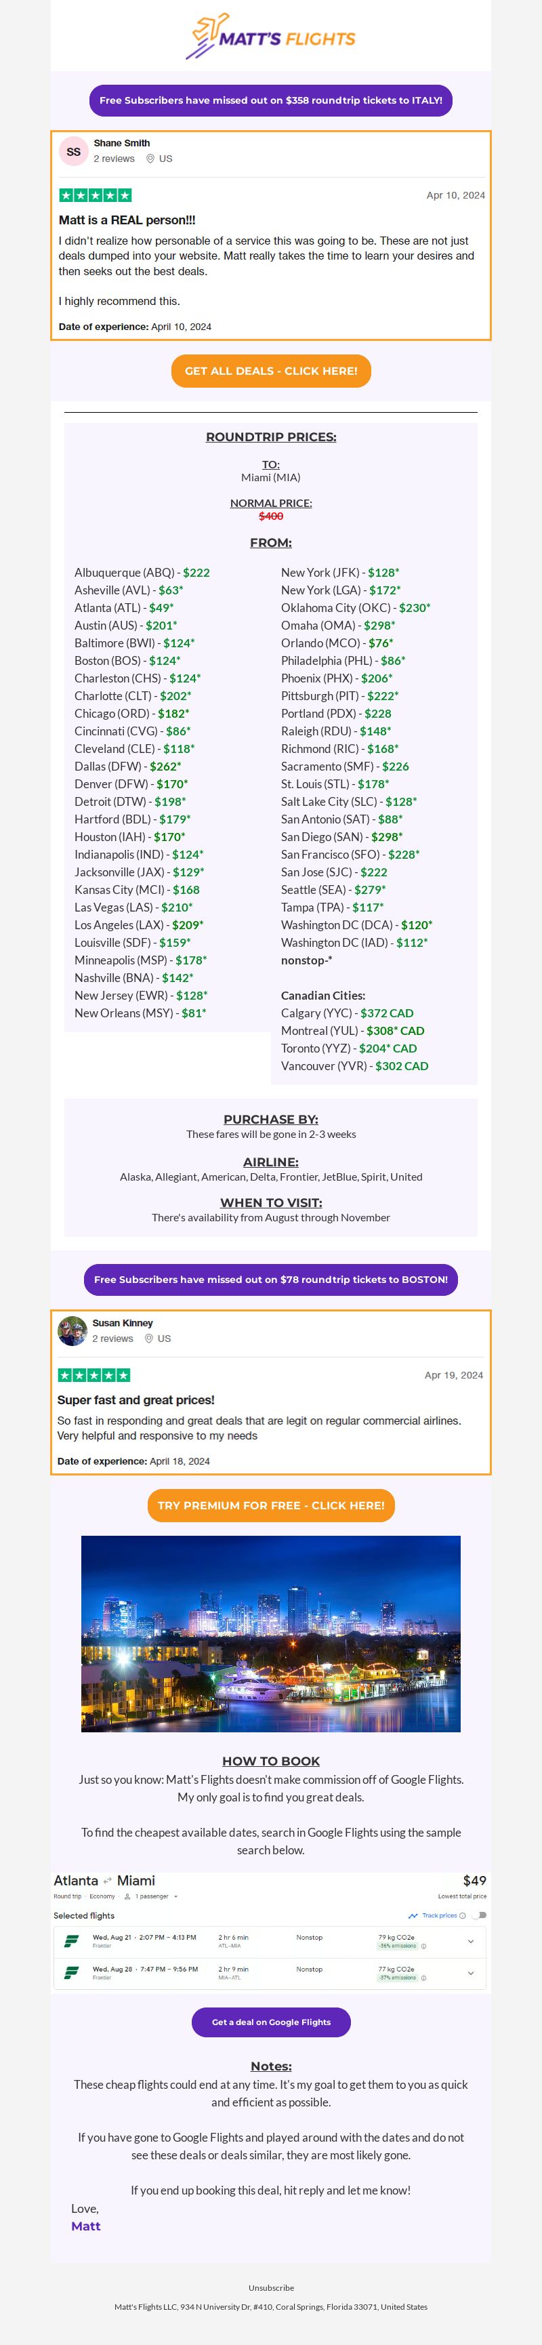Screen dimensions: 542x2345
Task: Click the ITALY missed deal banner
Action: [x=271, y=100]
